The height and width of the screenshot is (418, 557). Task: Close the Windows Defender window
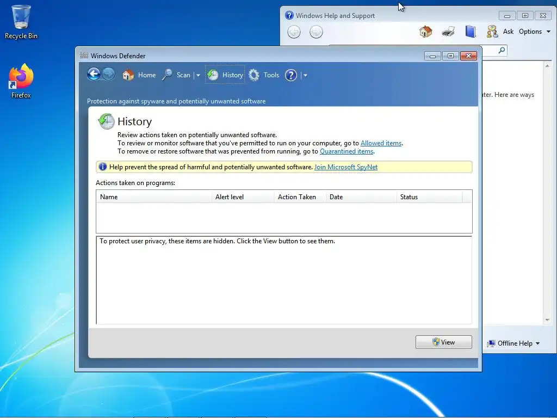tap(468, 56)
